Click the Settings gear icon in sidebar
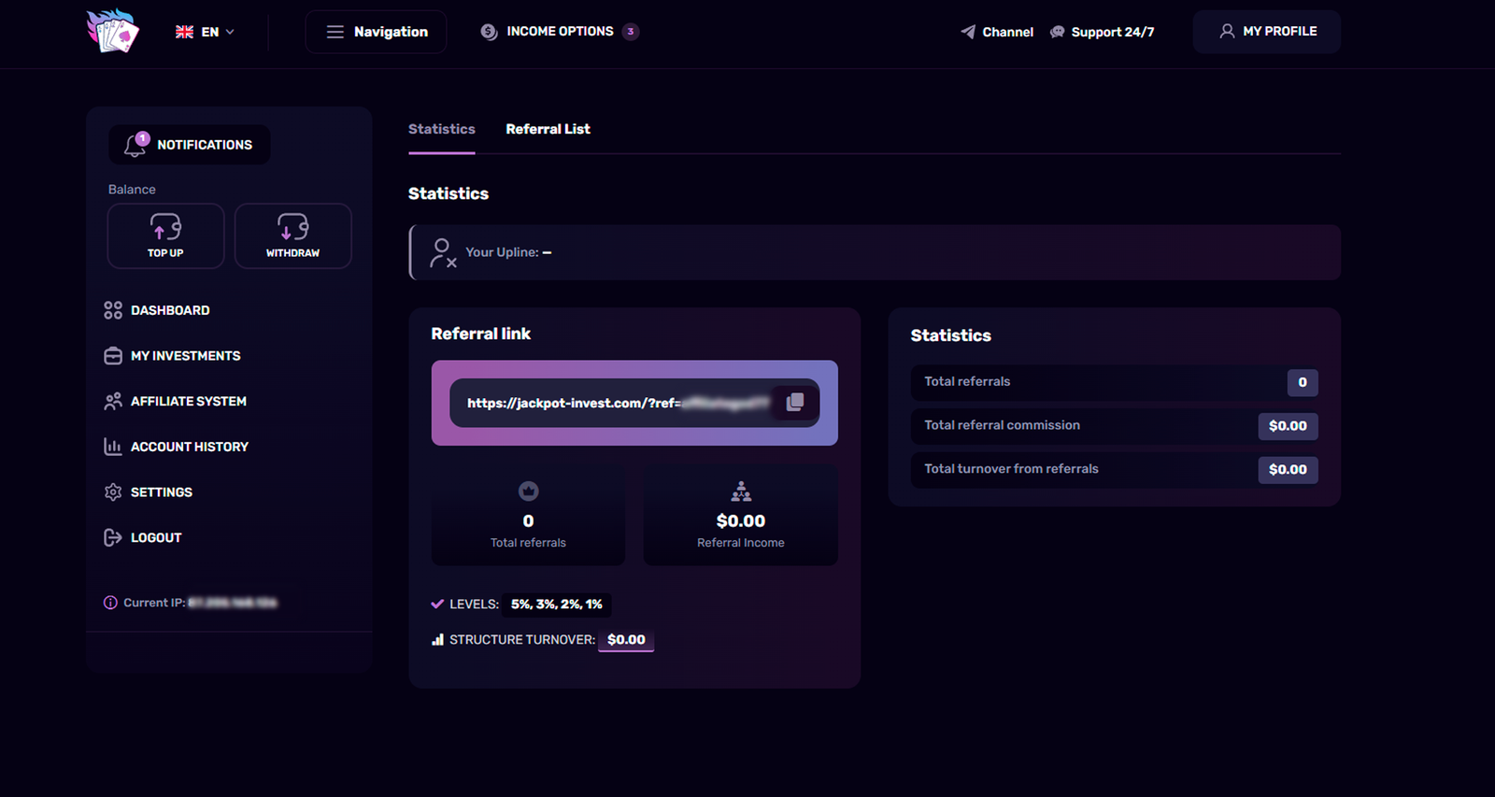 click(113, 492)
